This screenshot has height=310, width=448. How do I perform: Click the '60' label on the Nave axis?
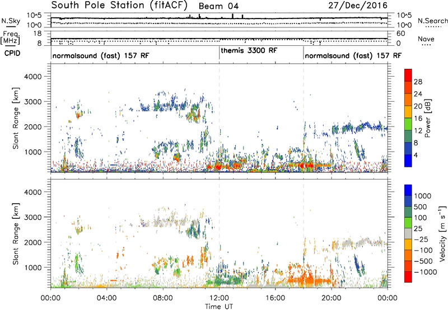click(400, 34)
